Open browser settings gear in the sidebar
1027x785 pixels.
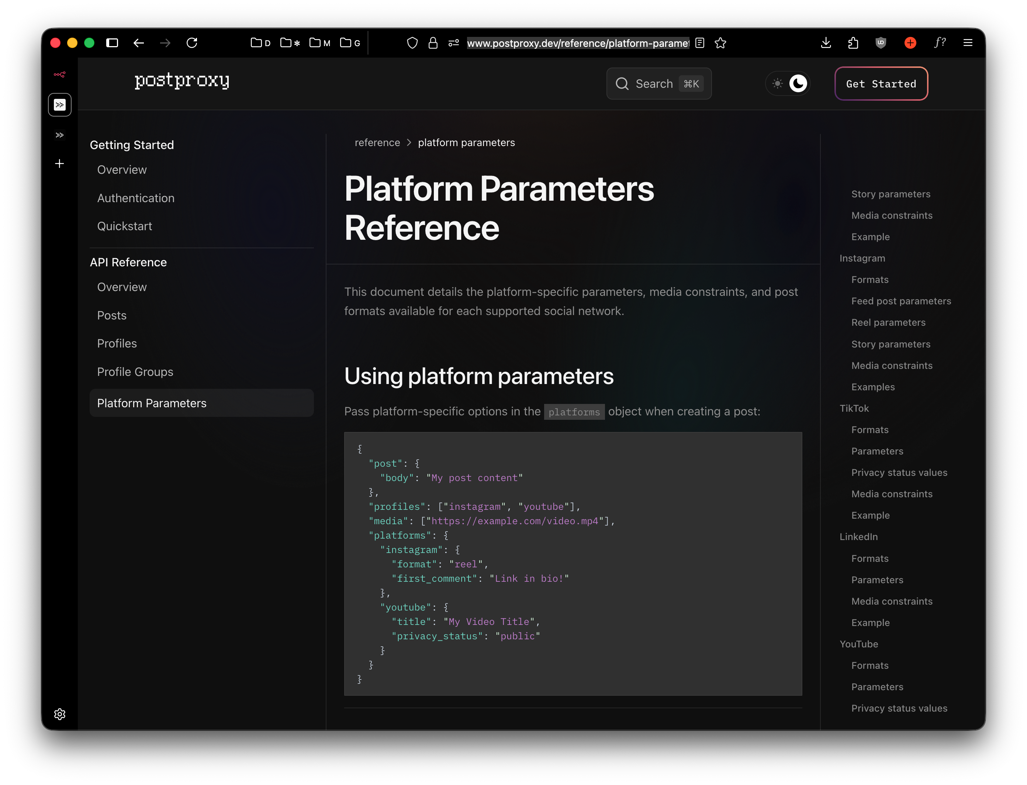(60, 714)
